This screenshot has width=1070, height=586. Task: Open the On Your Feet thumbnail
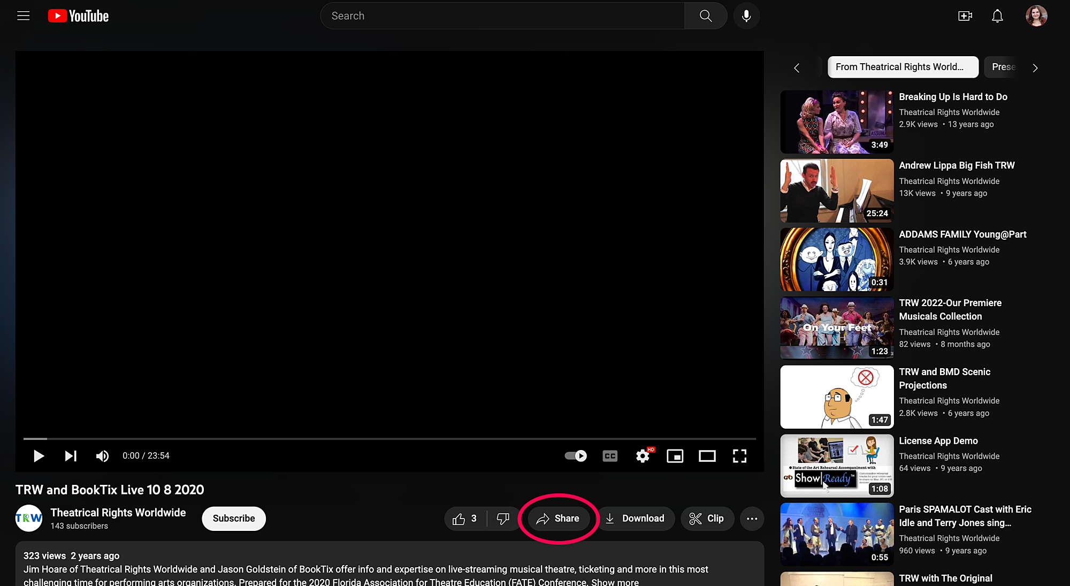click(x=837, y=328)
